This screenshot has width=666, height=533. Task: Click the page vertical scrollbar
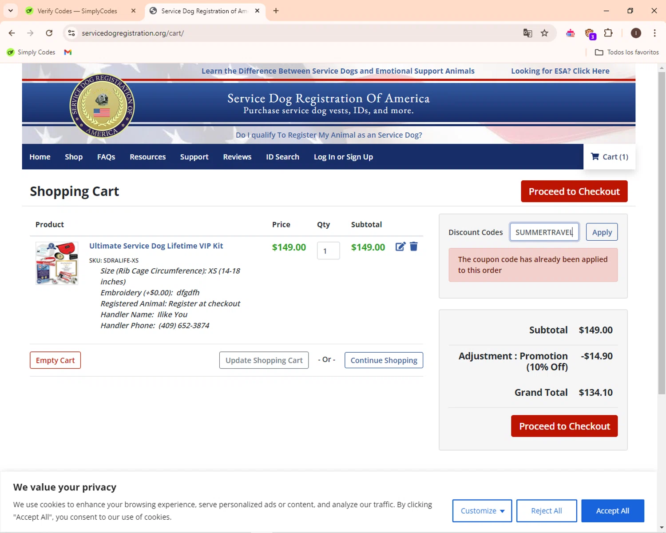[662, 233]
